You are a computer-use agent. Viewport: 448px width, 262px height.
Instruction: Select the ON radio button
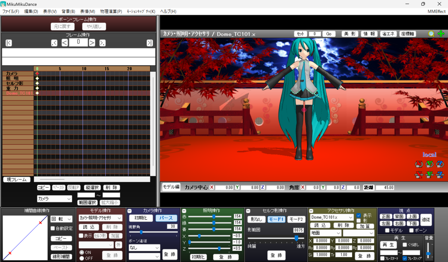82,252
